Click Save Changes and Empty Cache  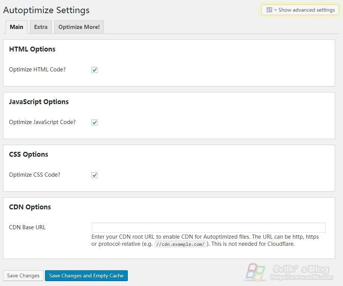click(x=86, y=275)
